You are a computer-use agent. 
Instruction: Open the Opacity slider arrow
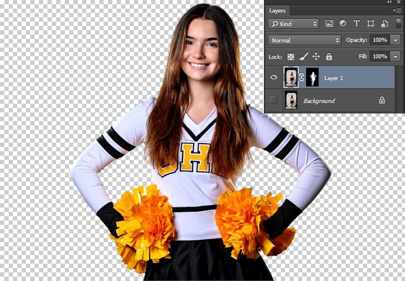click(395, 40)
